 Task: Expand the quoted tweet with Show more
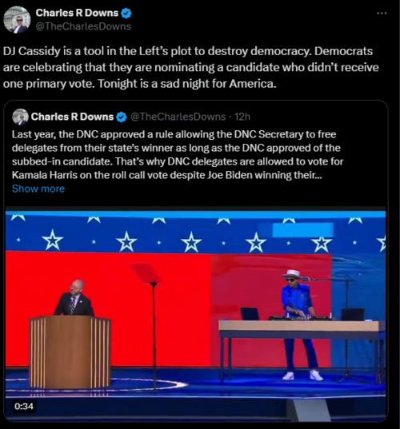pos(38,189)
